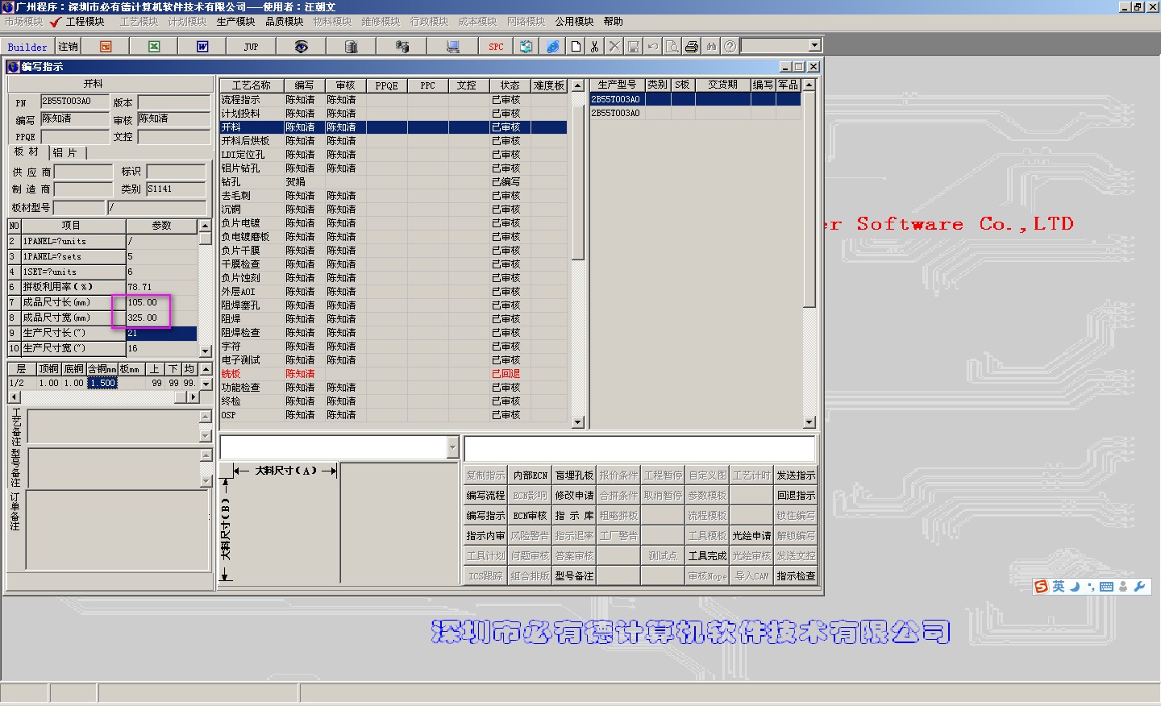
Task: Click scroll-down arrow of process list scrollbar
Action: pyautogui.click(x=577, y=422)
